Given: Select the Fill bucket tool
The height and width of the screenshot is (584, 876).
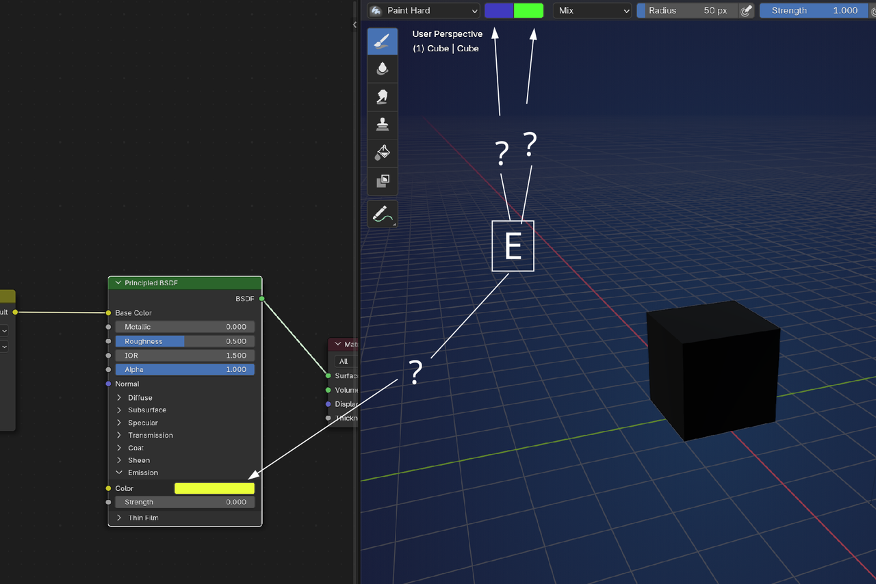Looking at the screenshot, I should click(x=383, y=152).
